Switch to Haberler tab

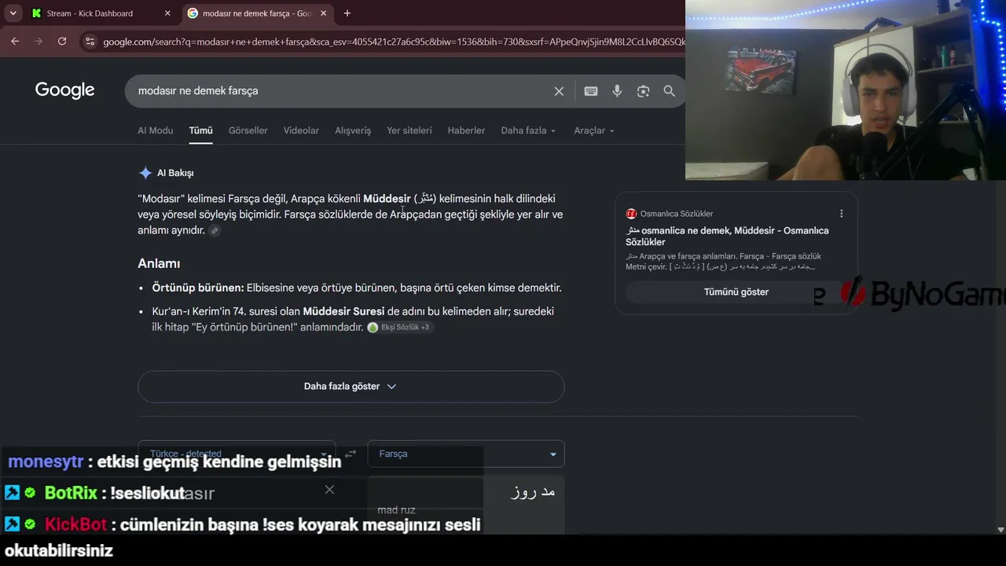[x=466, y=130]
